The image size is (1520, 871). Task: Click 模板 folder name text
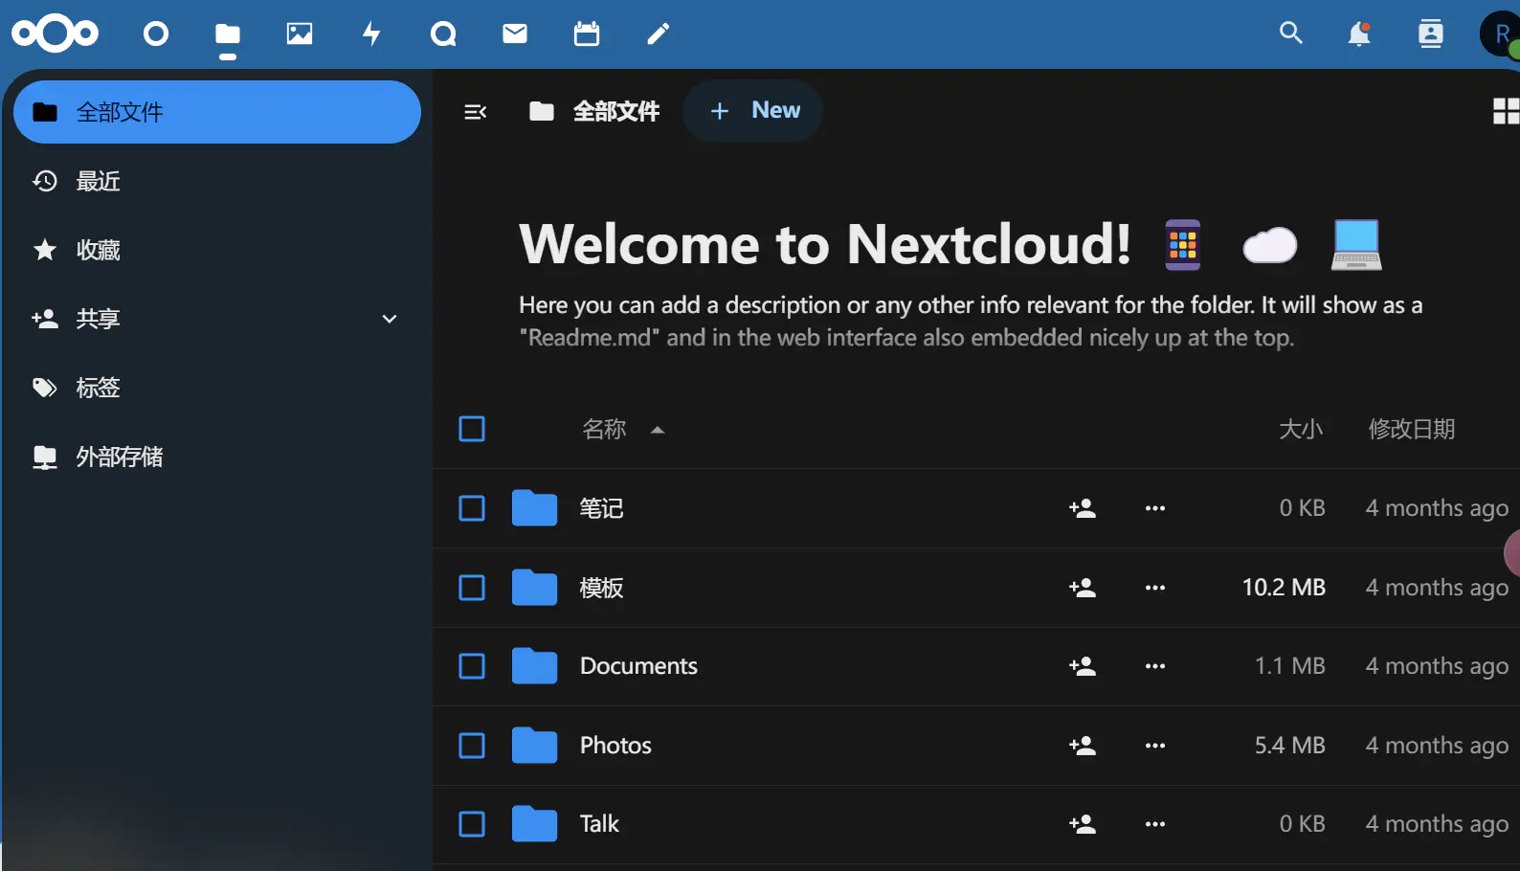[x=601, y=588]
